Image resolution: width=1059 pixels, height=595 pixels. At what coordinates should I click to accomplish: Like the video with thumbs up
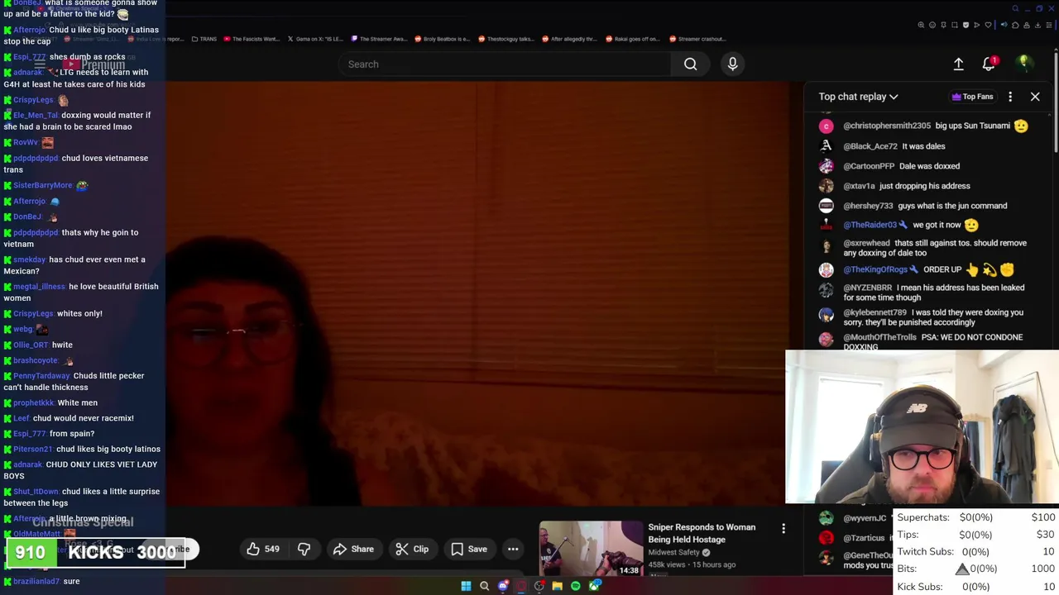click(x=262, y=549)
